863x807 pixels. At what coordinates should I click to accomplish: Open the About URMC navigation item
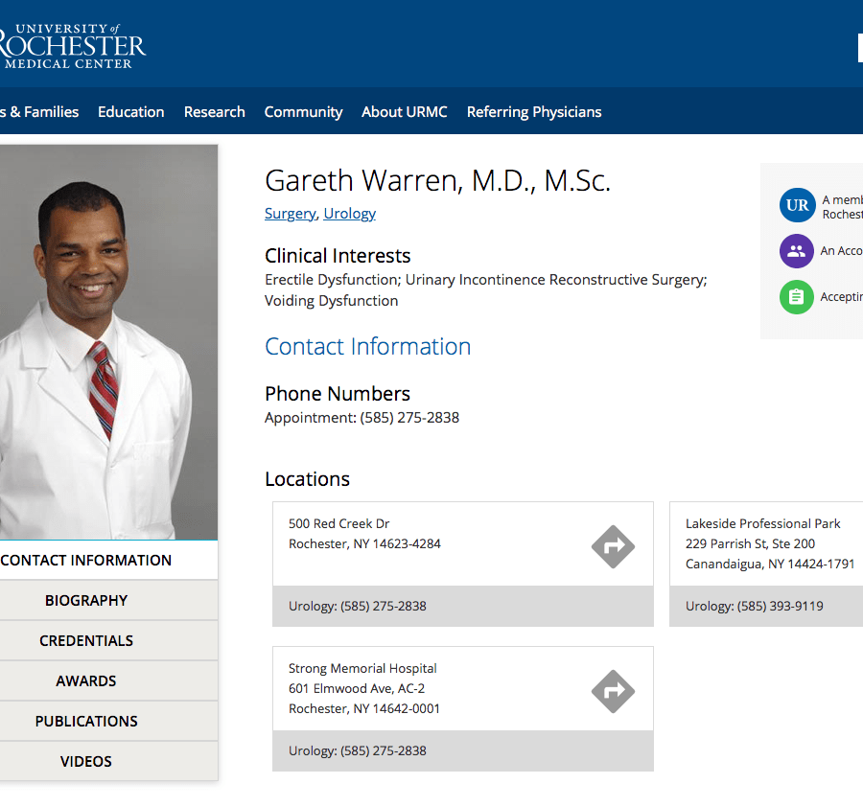404,111
